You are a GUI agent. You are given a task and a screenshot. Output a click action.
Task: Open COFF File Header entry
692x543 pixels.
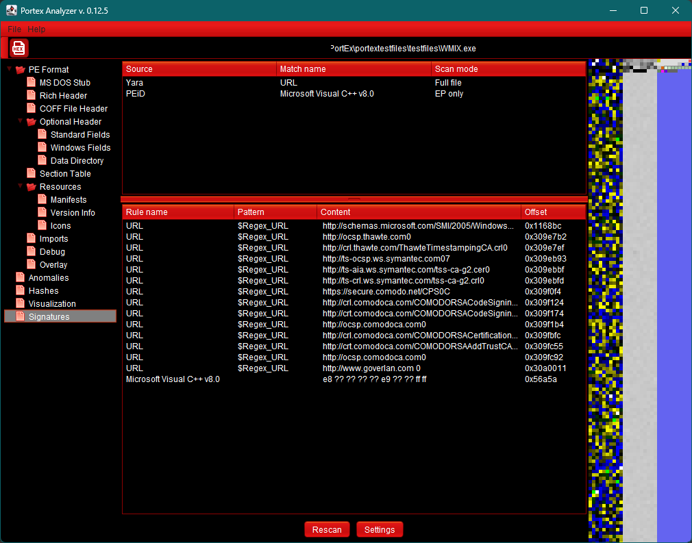pyautogui.click(x=74, y=108)
